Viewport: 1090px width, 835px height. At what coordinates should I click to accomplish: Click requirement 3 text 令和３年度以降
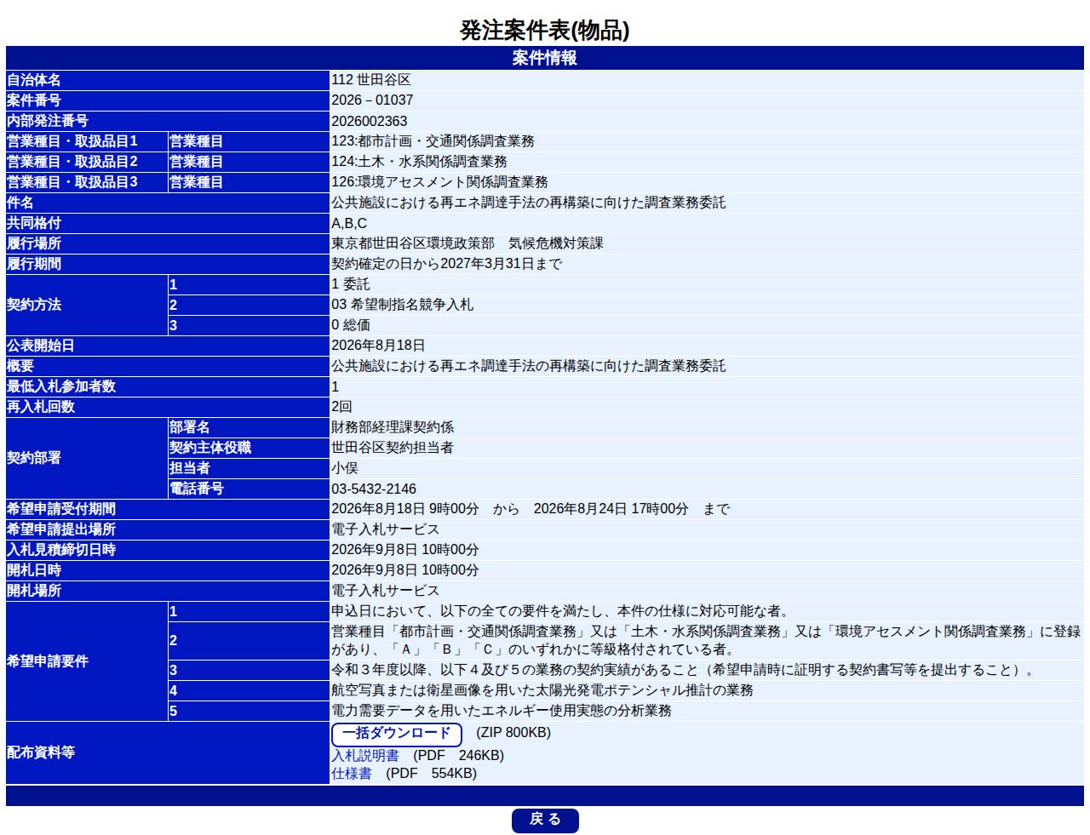pyautogui.click(x=685, y=670)
